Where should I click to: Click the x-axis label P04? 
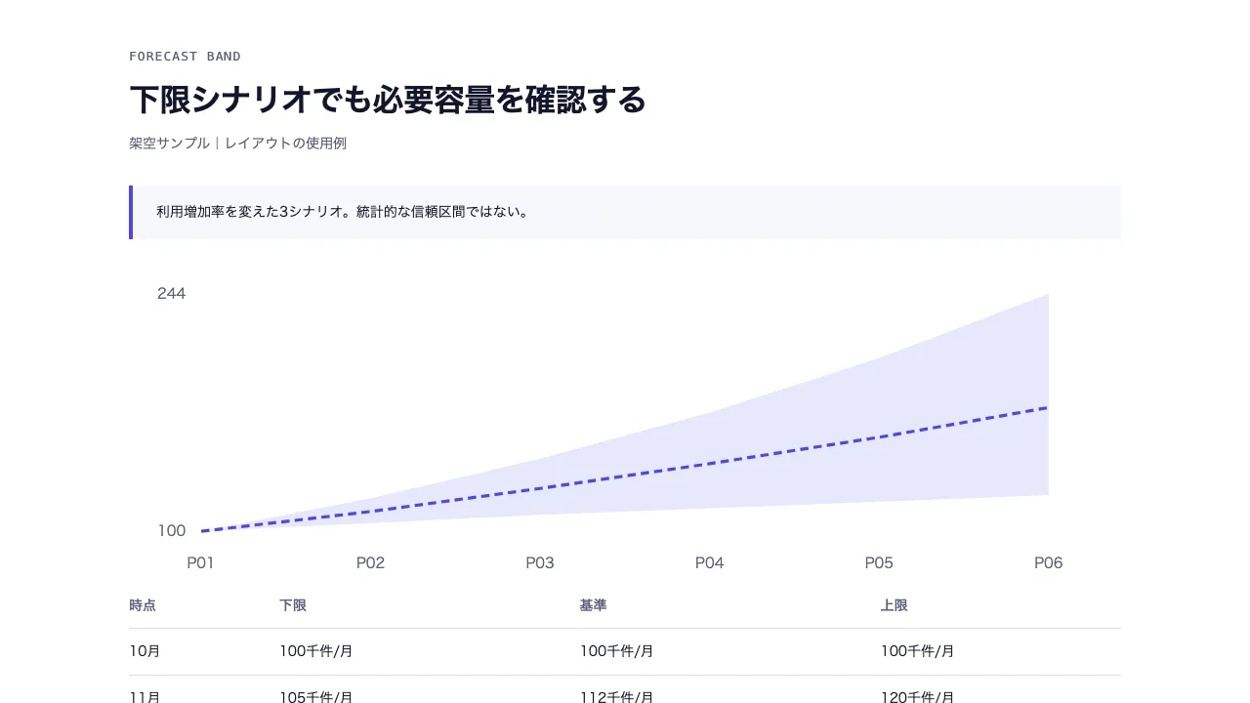tap(710, 563)
